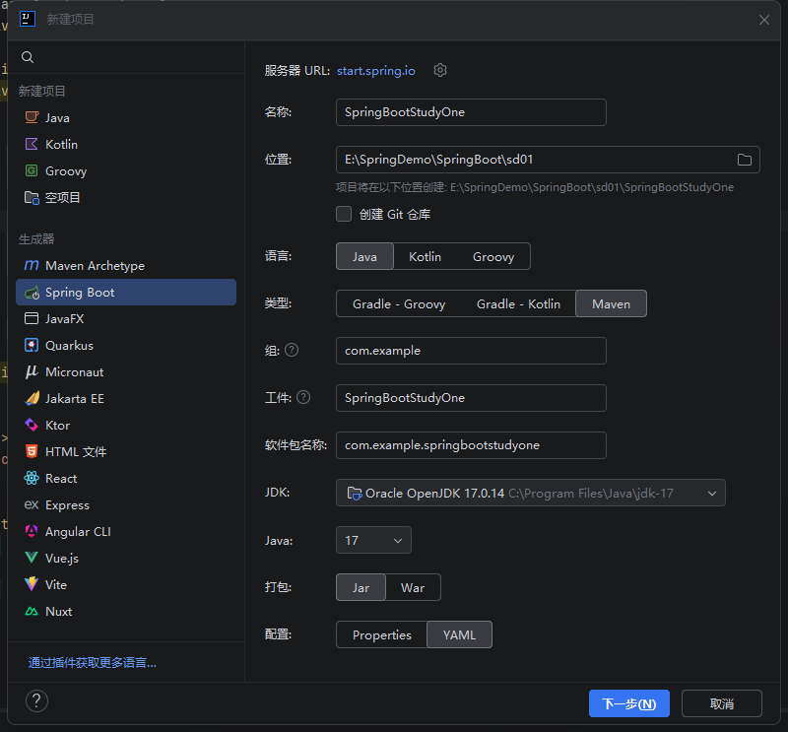Click the help icon next to 组
The height and width of the screenshot is (732, 788).
coord(292,350)
